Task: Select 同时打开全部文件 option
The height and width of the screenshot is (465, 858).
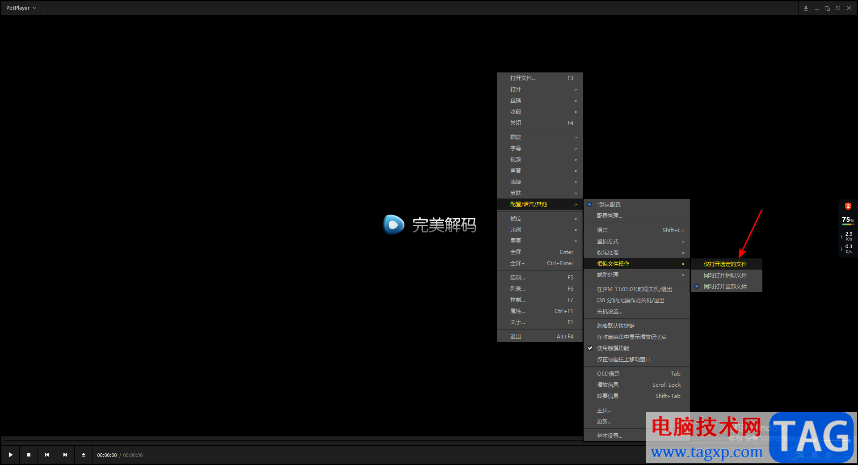Action: tap(727, 286)
